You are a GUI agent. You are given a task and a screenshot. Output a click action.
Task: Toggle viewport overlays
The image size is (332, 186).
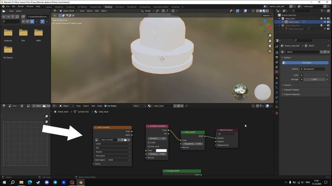click(245, 11)
